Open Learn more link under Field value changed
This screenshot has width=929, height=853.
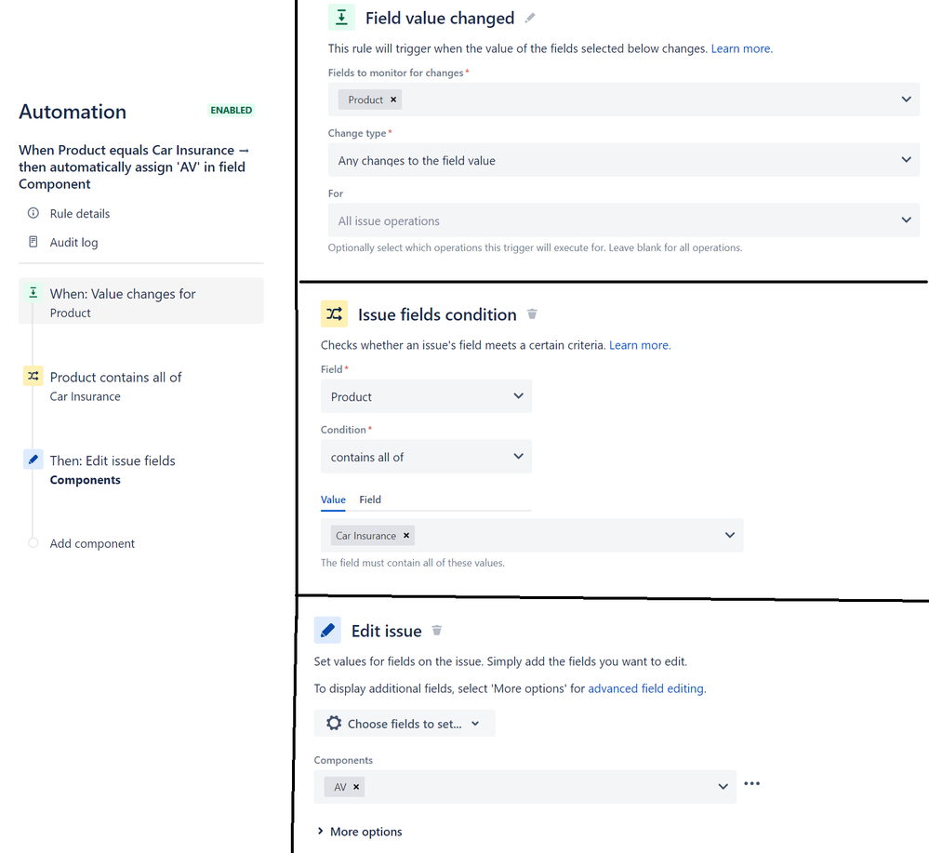coord(742,48)
